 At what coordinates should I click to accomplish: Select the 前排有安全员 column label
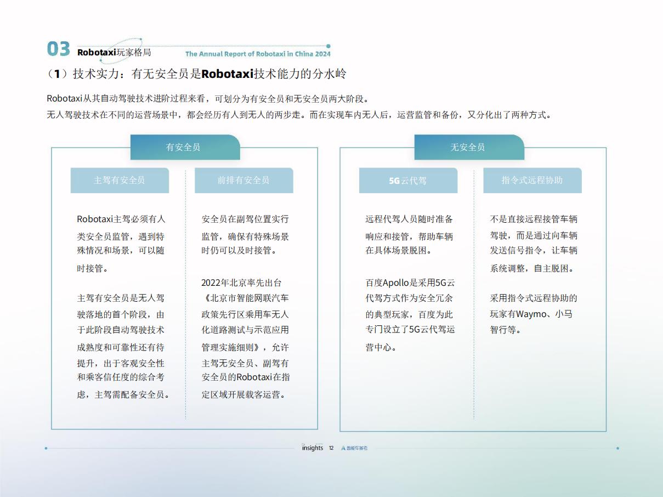243,180
